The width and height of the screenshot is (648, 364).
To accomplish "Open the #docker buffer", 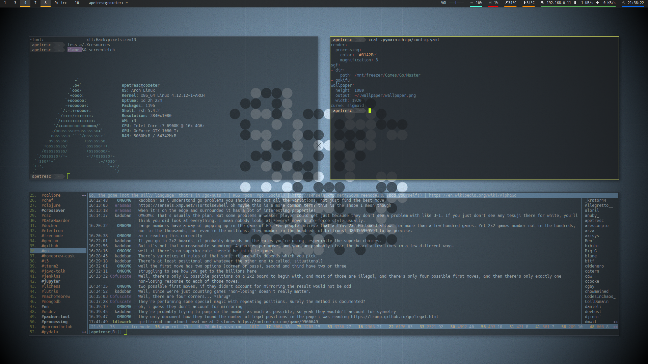I will (x=50, y=226).
